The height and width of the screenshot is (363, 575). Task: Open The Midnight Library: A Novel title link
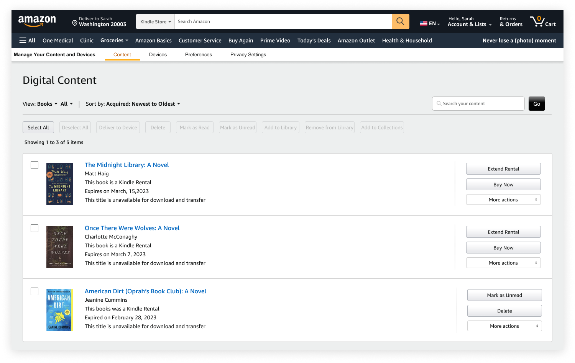127,165
